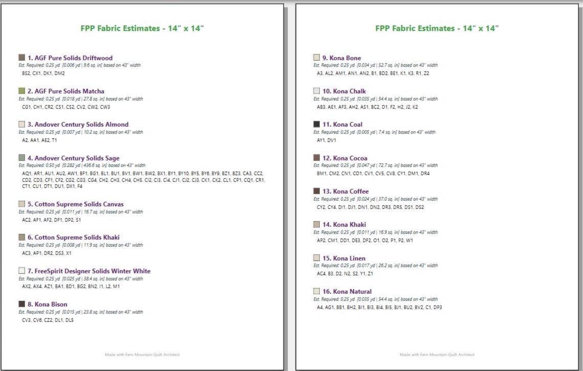
Task: Select the heading '10. Kona Chalk'
Action: click(344, 91)
